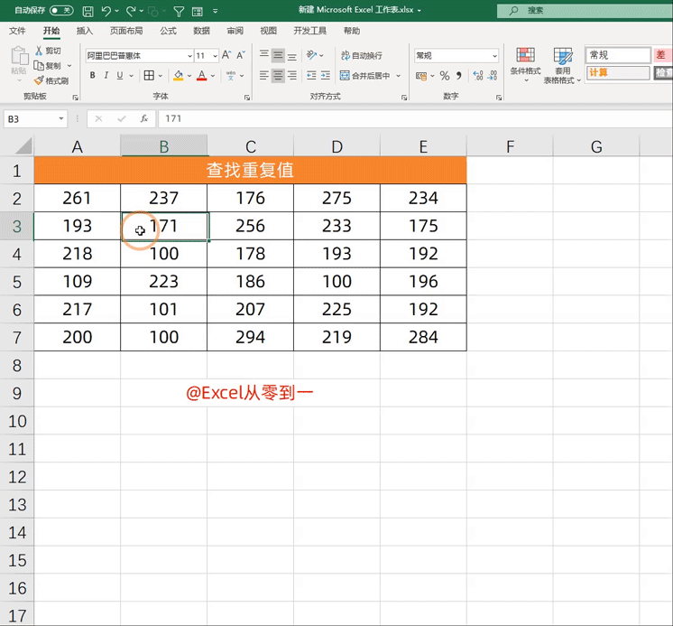This screenshot has width=673, height=626.
Task: Switch to the 开发工具 ribbon tab
Action: point(310,31)
